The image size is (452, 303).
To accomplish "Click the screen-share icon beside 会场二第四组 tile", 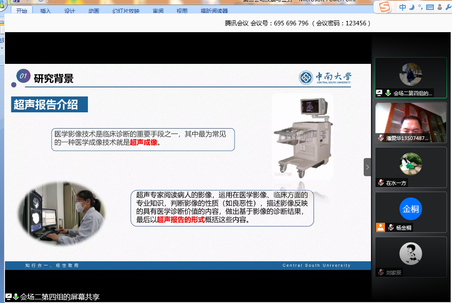I will point(380,93).
